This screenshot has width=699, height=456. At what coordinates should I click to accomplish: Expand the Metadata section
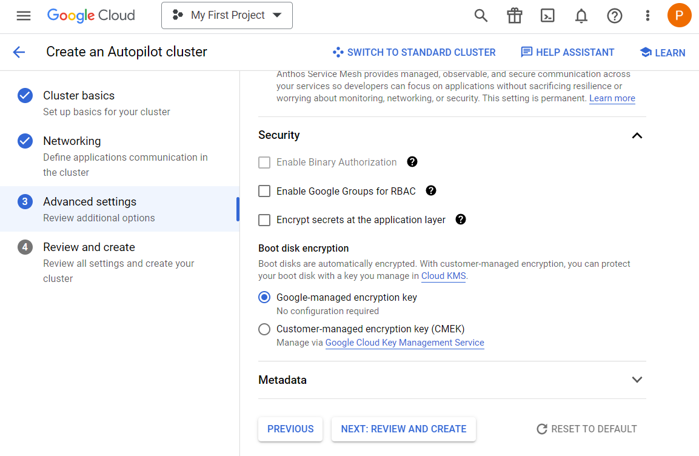[x=637, y=380]
